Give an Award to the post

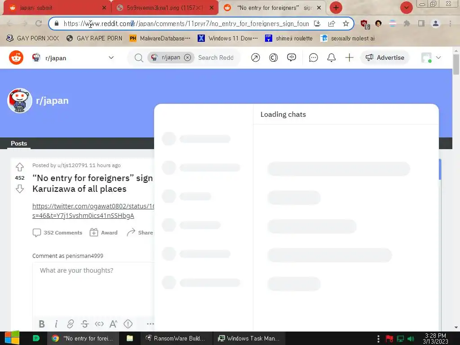[104, 233]
